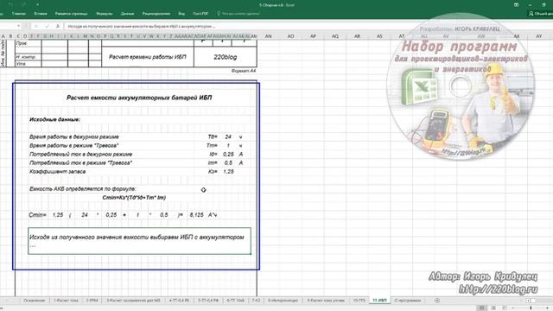This screenshot has height=311, width=553.
Task: Open the Формулы ribbon tab
Action: coord(104,14)
